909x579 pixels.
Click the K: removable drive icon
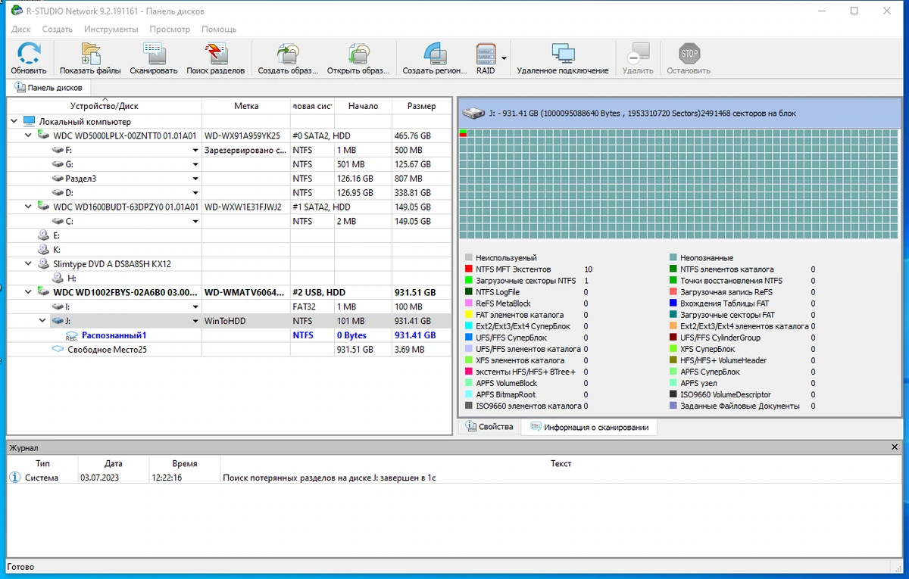[x=44, y=250]
